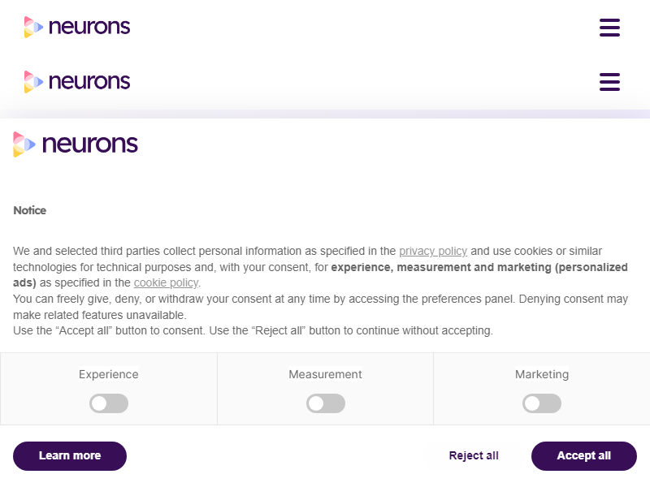
Task: Click the colorful triangle logo mark in the second header
Action: [x=32, y=81]
